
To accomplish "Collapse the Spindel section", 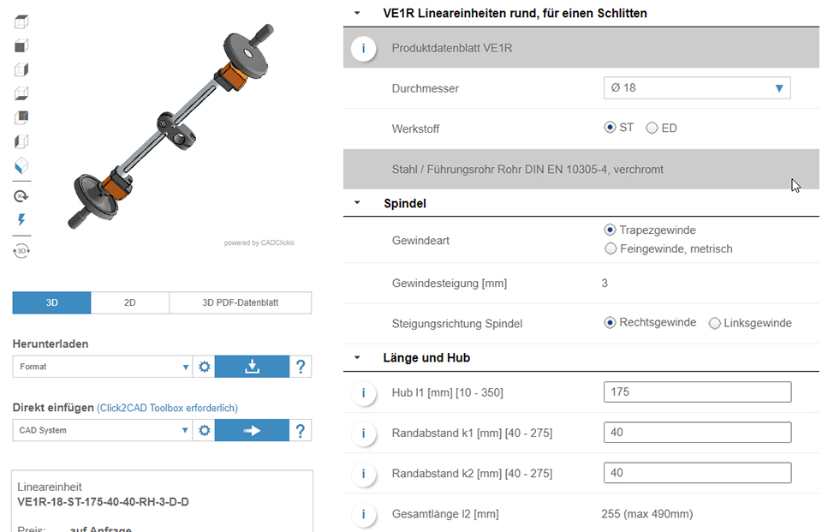I will click(357, 203).
